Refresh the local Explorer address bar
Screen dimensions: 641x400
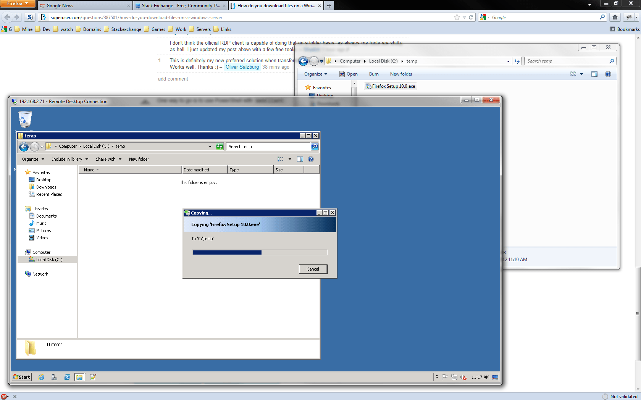[x=517, y=61]
